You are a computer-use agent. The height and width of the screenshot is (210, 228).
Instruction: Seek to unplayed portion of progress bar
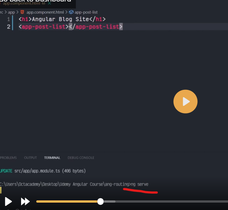(x=167, y=201)
